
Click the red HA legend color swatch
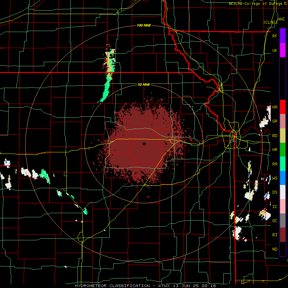(283, 107)
